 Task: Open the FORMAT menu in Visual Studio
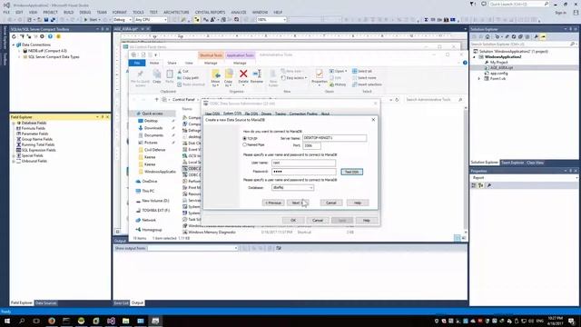point(119,12)
